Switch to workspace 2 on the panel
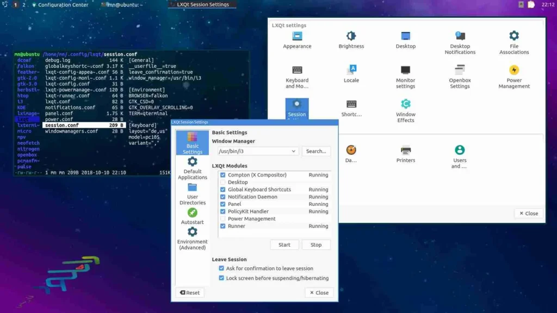Viewport: 557px width, 313px height. pos(24,4)
